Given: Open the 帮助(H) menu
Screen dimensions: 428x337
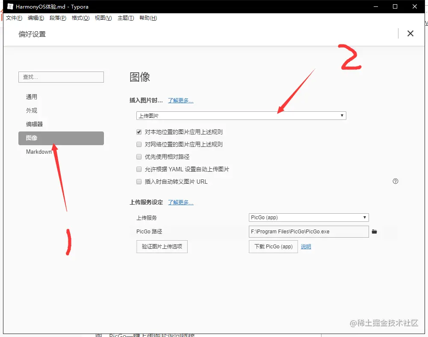Looking at the screenshot, I should 148,18.
